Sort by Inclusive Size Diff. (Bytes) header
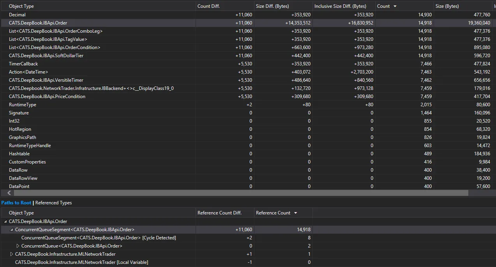The height and width of the screenshot is (267, 496). 344,6
